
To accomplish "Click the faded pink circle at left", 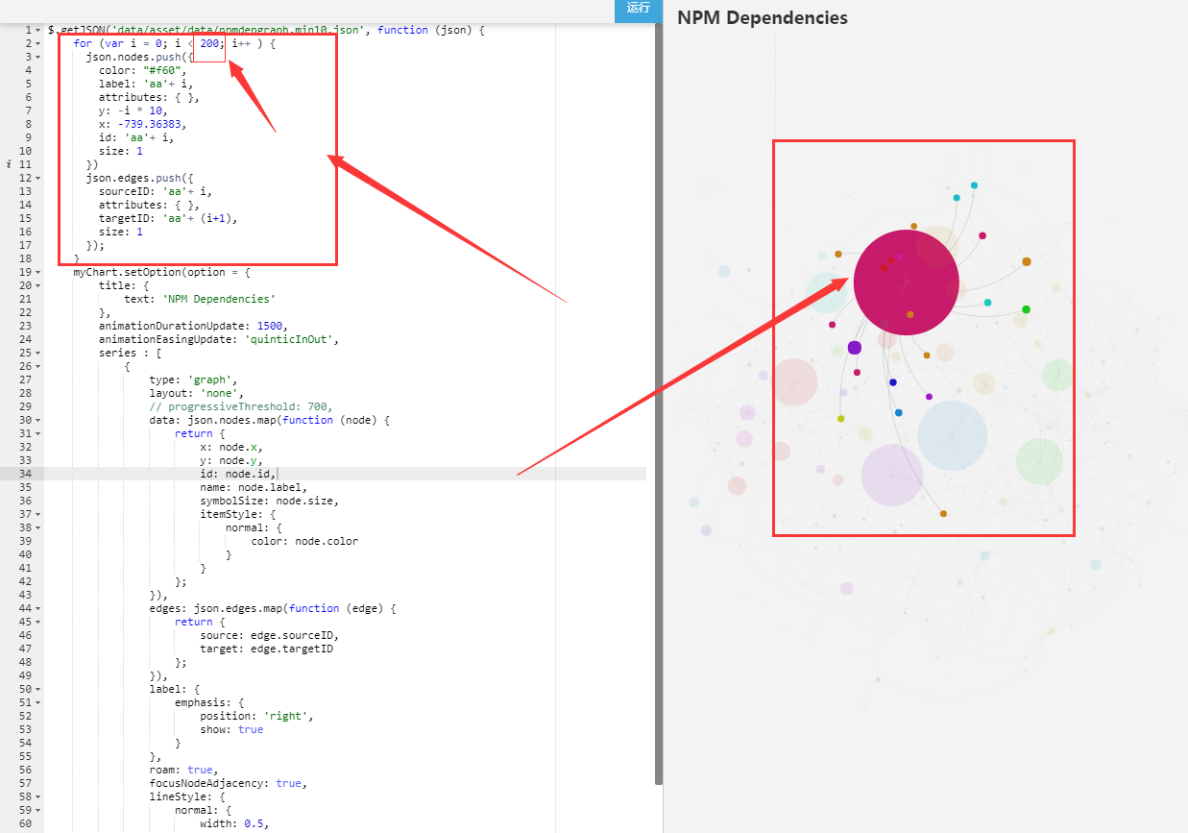I will (x=794, y=381).
